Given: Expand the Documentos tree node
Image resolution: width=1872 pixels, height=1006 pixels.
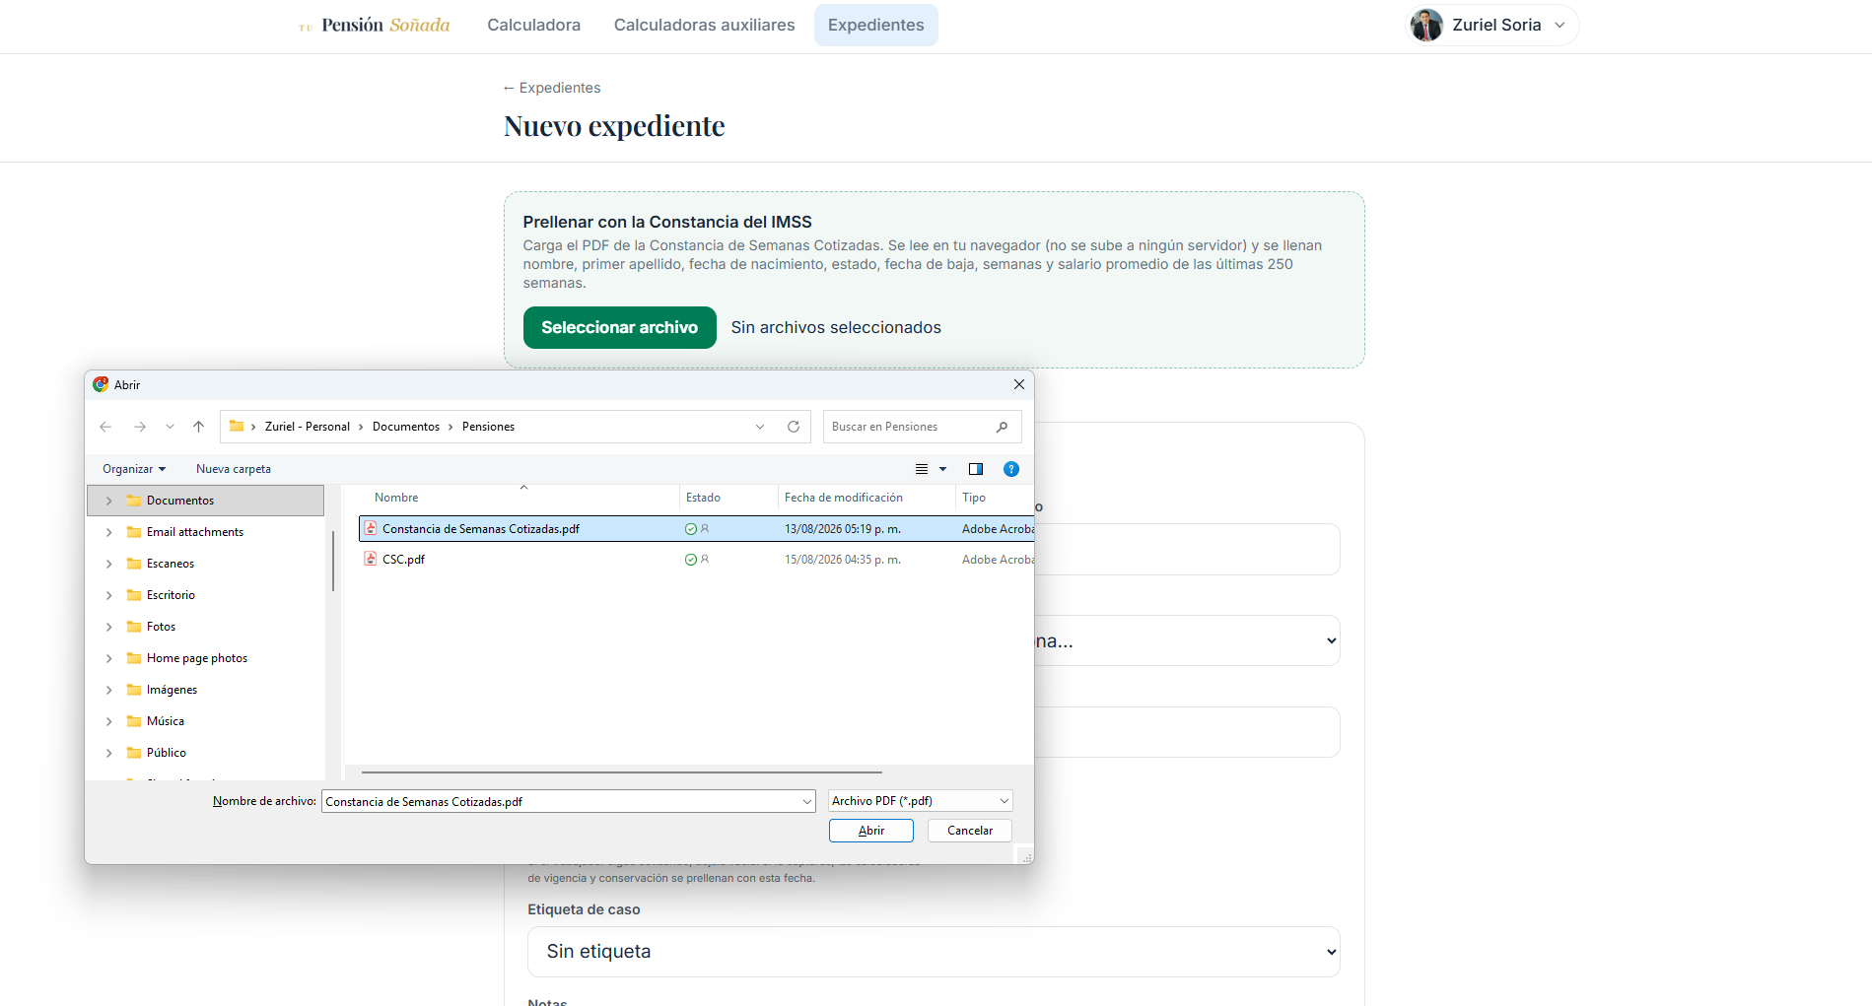Looking at the screenshot, I should [x=108, y=501].
